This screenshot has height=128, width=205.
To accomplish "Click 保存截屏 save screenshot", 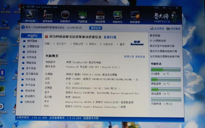I will tap(173, 28).
